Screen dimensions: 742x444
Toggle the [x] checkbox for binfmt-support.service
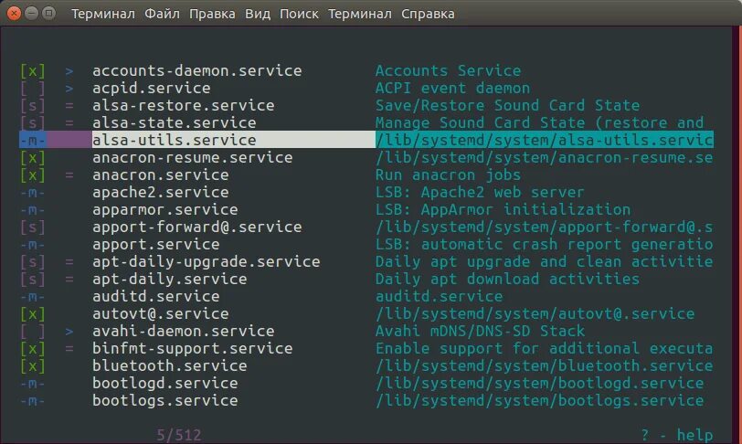33,349
